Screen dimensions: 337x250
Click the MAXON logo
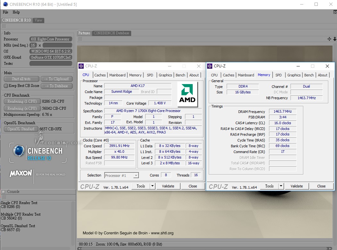point(21,173)
